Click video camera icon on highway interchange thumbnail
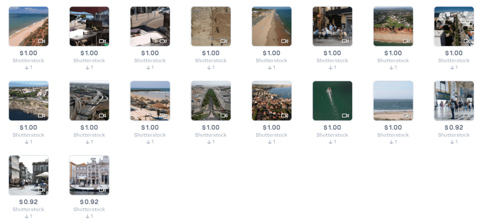This screenshot has height=223, width=477. 102,115
